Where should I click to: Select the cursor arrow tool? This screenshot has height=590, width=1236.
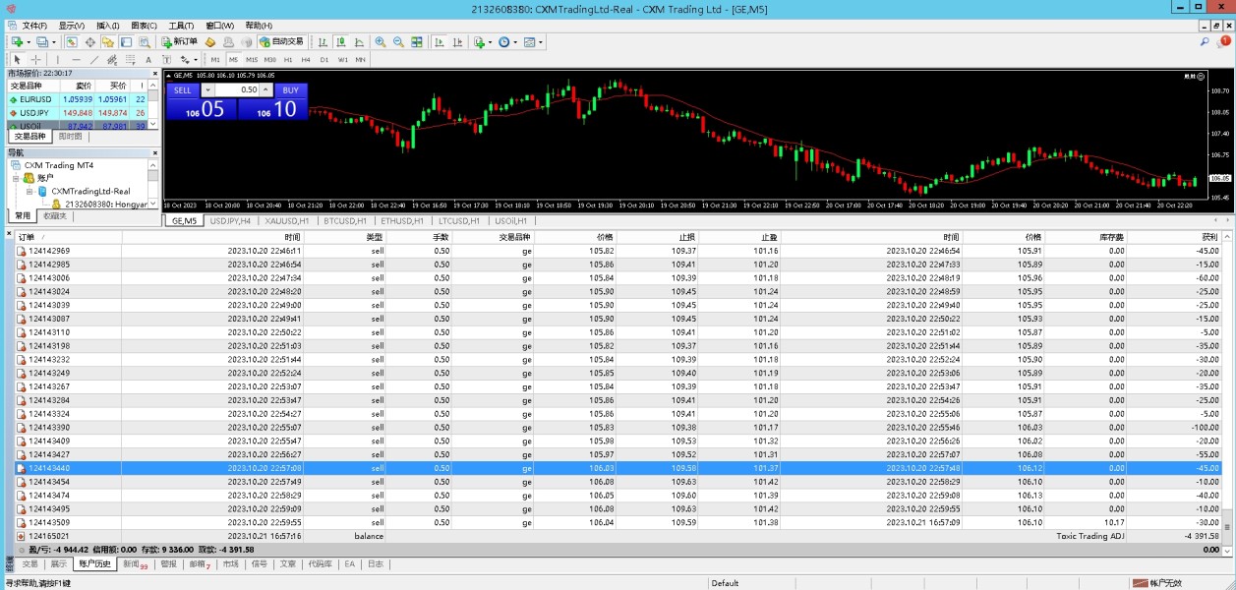coord(19,59)
